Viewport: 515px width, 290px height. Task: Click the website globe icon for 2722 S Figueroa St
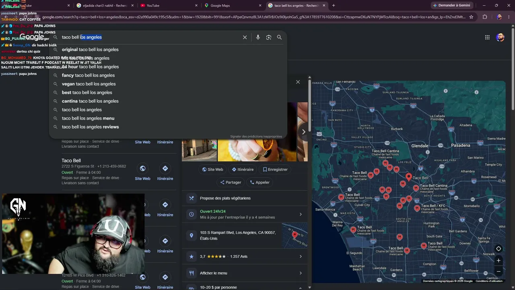point(142,168)
